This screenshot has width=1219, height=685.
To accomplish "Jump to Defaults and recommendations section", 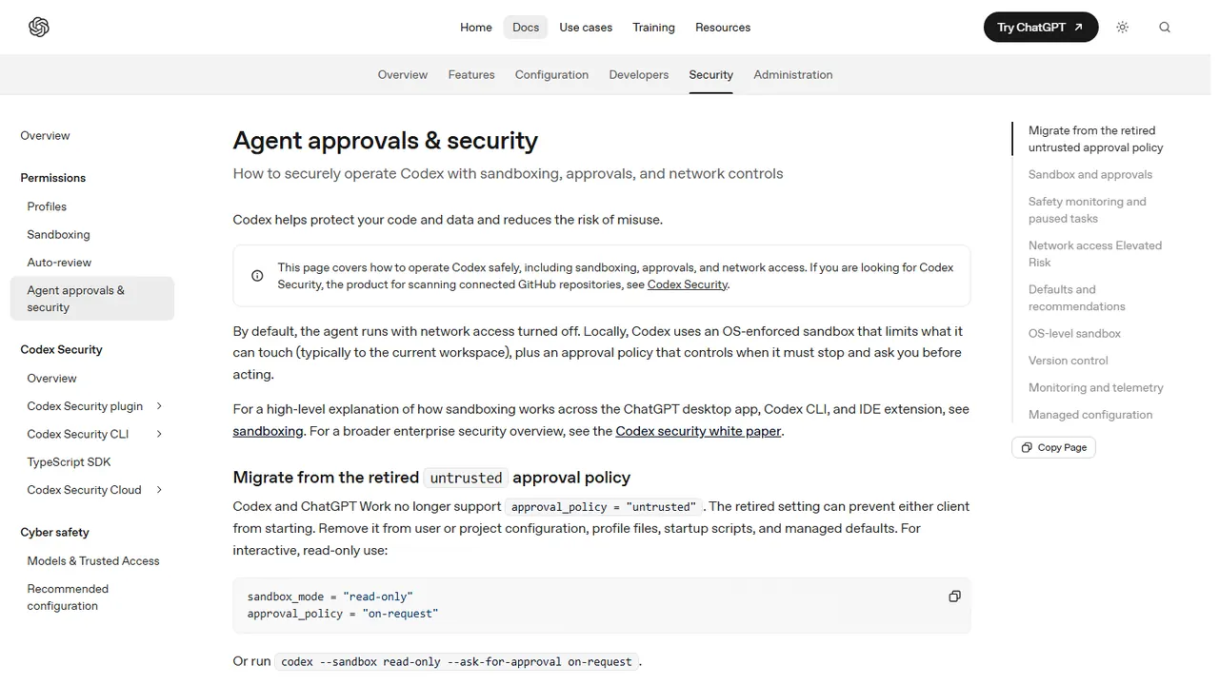I will coord(1077,298).
